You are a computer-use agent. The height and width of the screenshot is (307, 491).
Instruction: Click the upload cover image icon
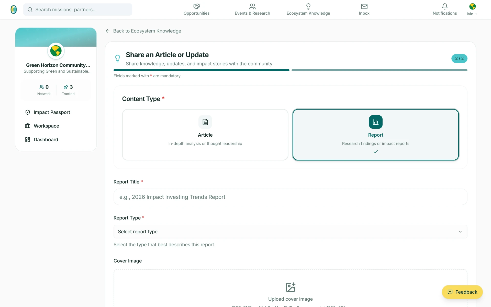tap(291, 287)
